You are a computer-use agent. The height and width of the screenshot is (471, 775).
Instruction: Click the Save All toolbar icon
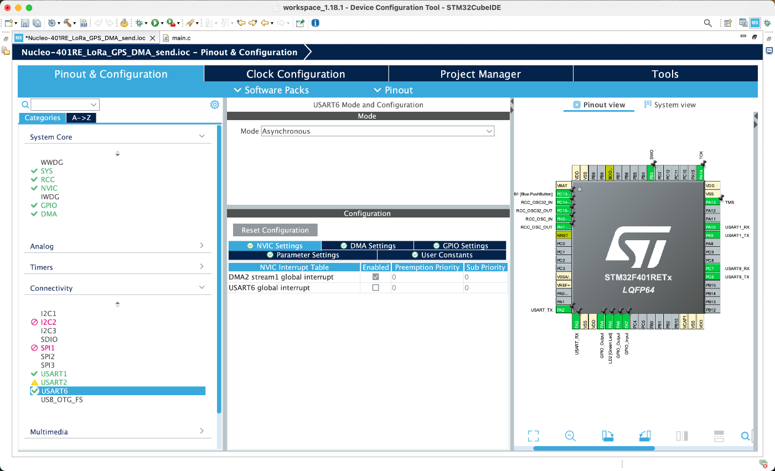37,23
